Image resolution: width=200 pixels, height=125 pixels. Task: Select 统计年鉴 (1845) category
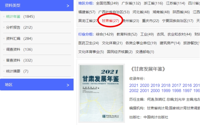point(20,16)
